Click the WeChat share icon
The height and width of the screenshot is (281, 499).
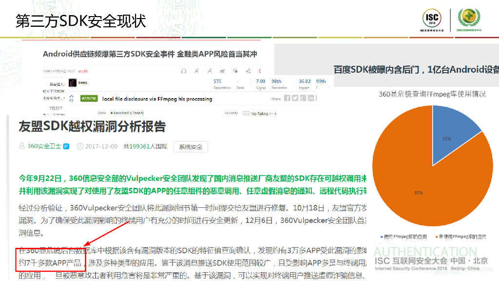[x=235, y=71]
